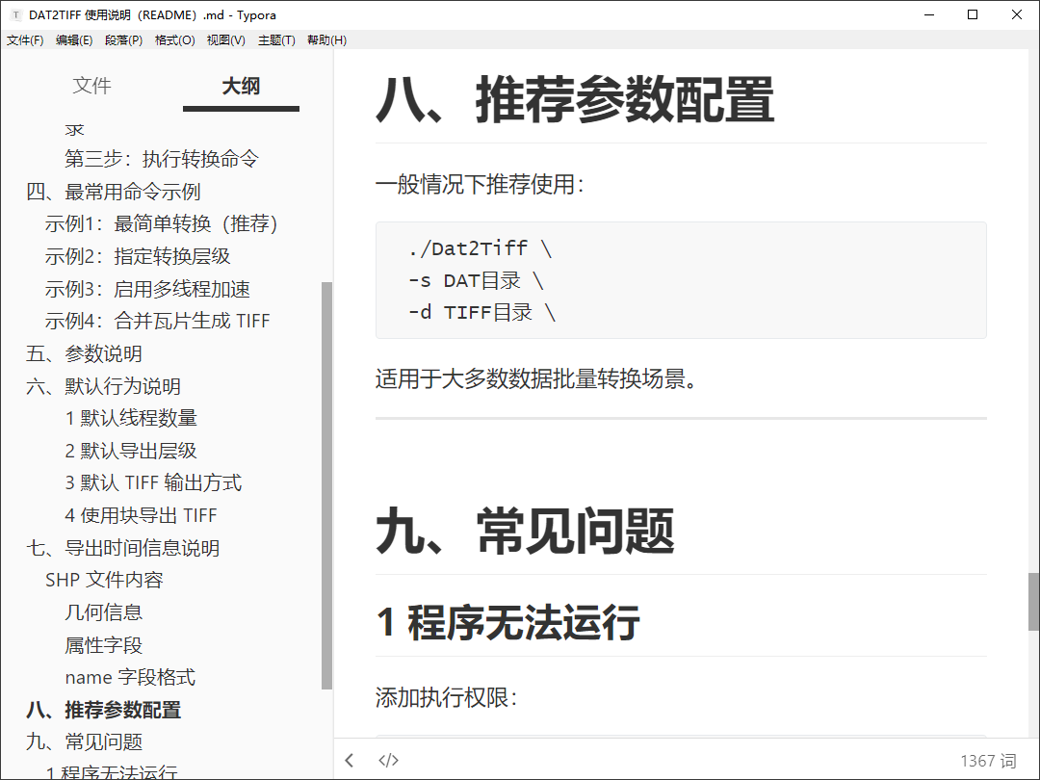This screenshot has width=1040, height=780.
Task: Click the outline panel scrollbar thumb
Action: 326,485
